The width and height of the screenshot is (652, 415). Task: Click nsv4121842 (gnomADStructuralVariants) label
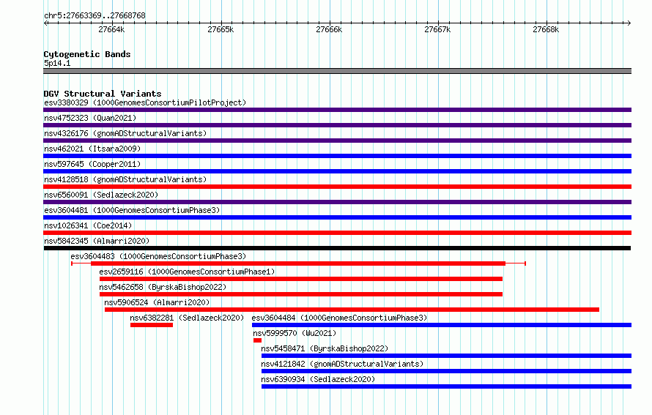pos(342,364)
